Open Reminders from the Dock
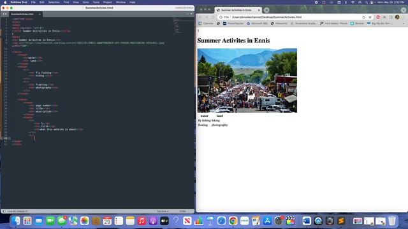Viewport: 408px width, 229px height. [119, 221]
